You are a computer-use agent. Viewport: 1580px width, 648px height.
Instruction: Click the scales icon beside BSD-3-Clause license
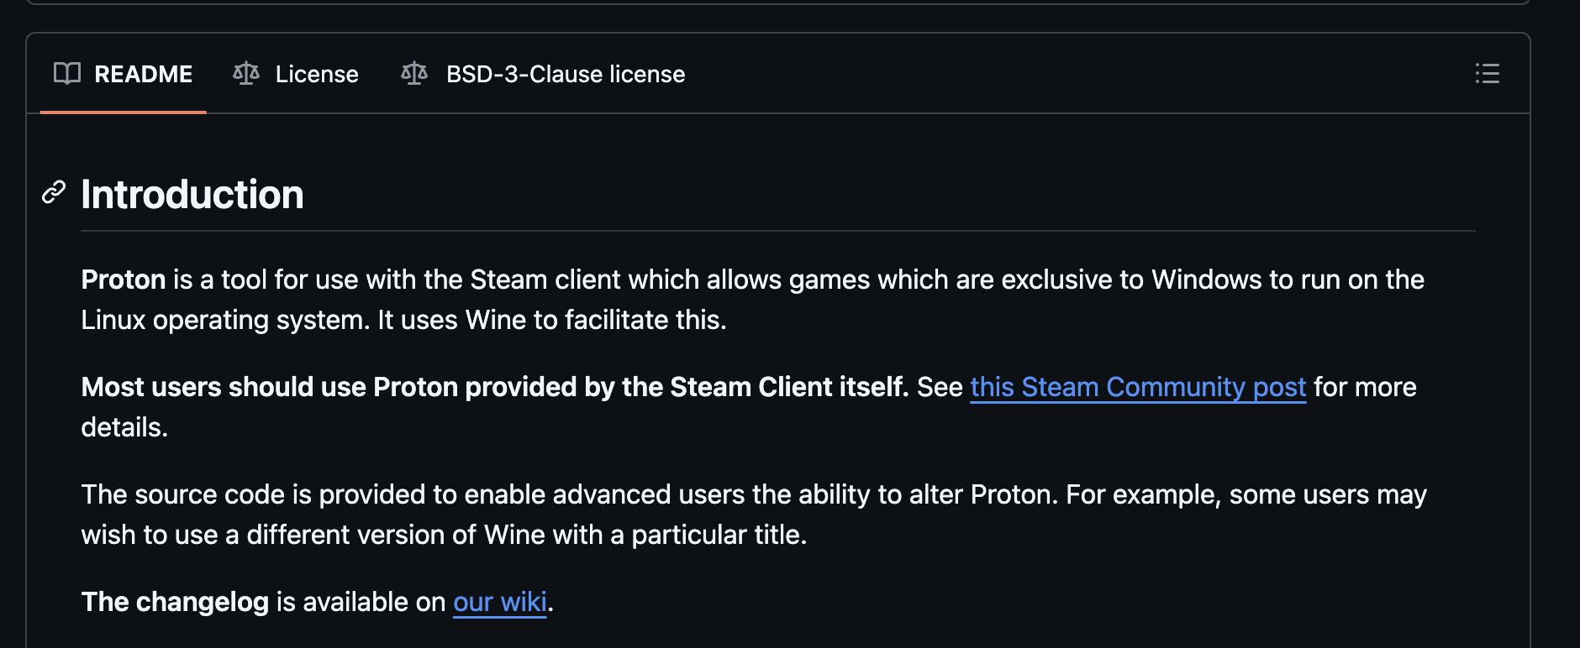click(x=415, y=74)
